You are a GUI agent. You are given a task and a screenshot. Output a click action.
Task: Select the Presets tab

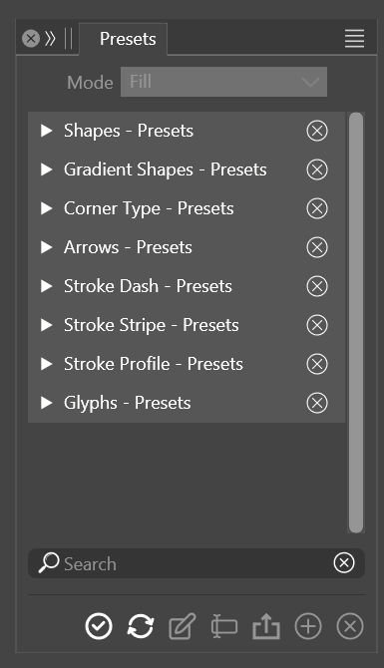128,39
